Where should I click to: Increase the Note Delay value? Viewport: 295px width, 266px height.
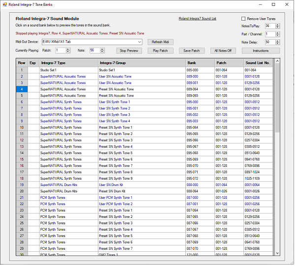(x=277, y=41)
